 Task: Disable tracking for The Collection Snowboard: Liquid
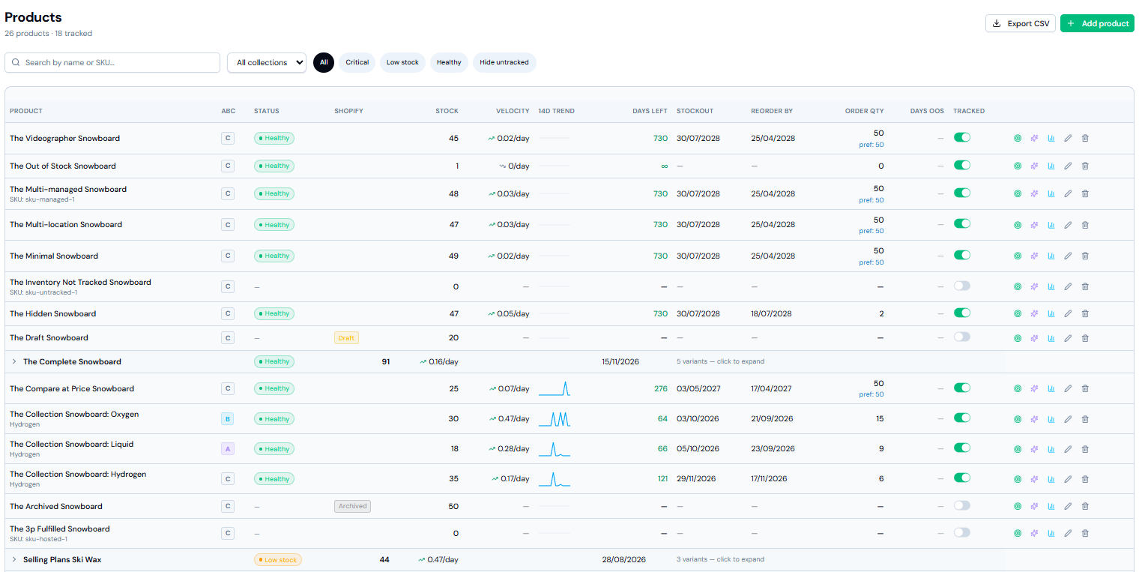pos(961,448)
